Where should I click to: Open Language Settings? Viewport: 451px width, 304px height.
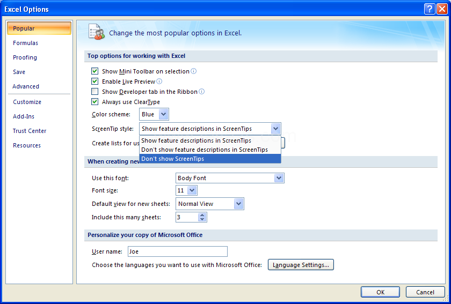tap(301, 265)
